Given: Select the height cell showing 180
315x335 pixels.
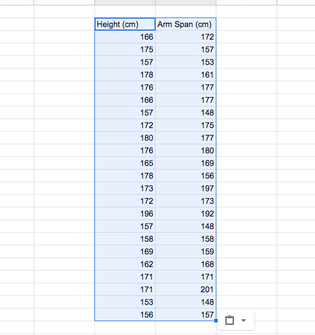Looking at the screenshot, I should pyautogui.click(x=125, y=138).
